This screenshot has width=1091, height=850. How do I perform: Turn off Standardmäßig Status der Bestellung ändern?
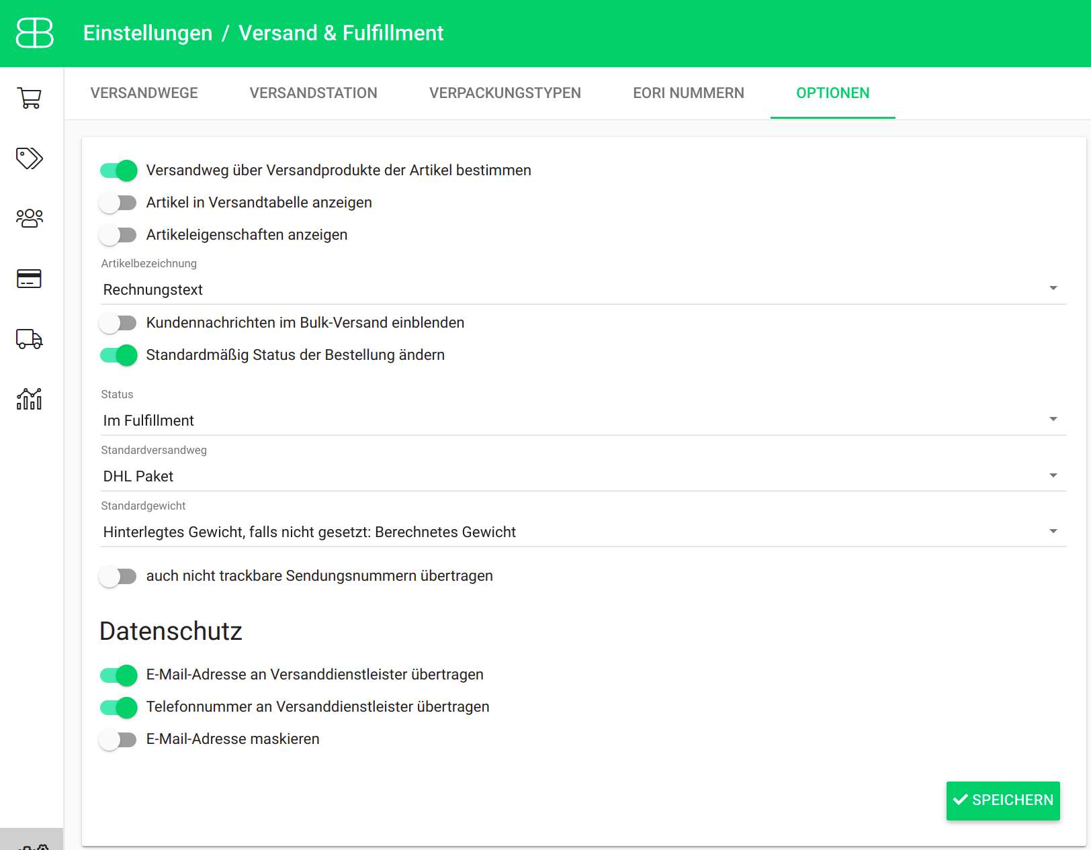[119, 355]
